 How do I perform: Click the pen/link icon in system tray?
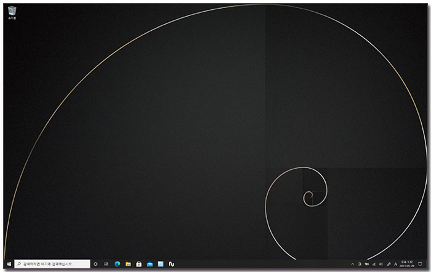[389, 264]
